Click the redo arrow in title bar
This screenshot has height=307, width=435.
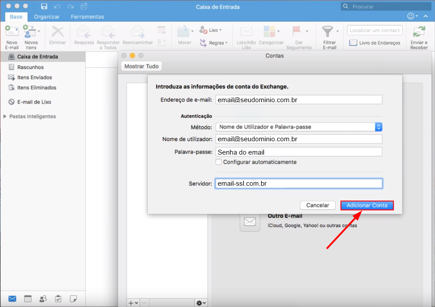[x=70, y=6]
